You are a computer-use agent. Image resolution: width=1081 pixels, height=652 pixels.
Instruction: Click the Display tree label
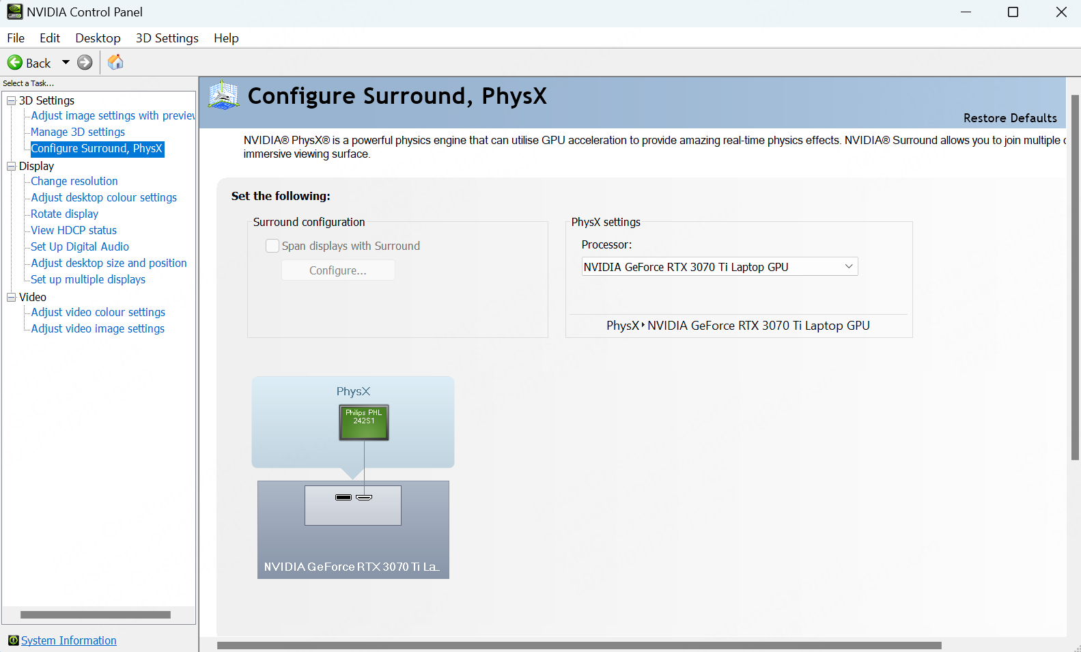(x=36, y=166)
